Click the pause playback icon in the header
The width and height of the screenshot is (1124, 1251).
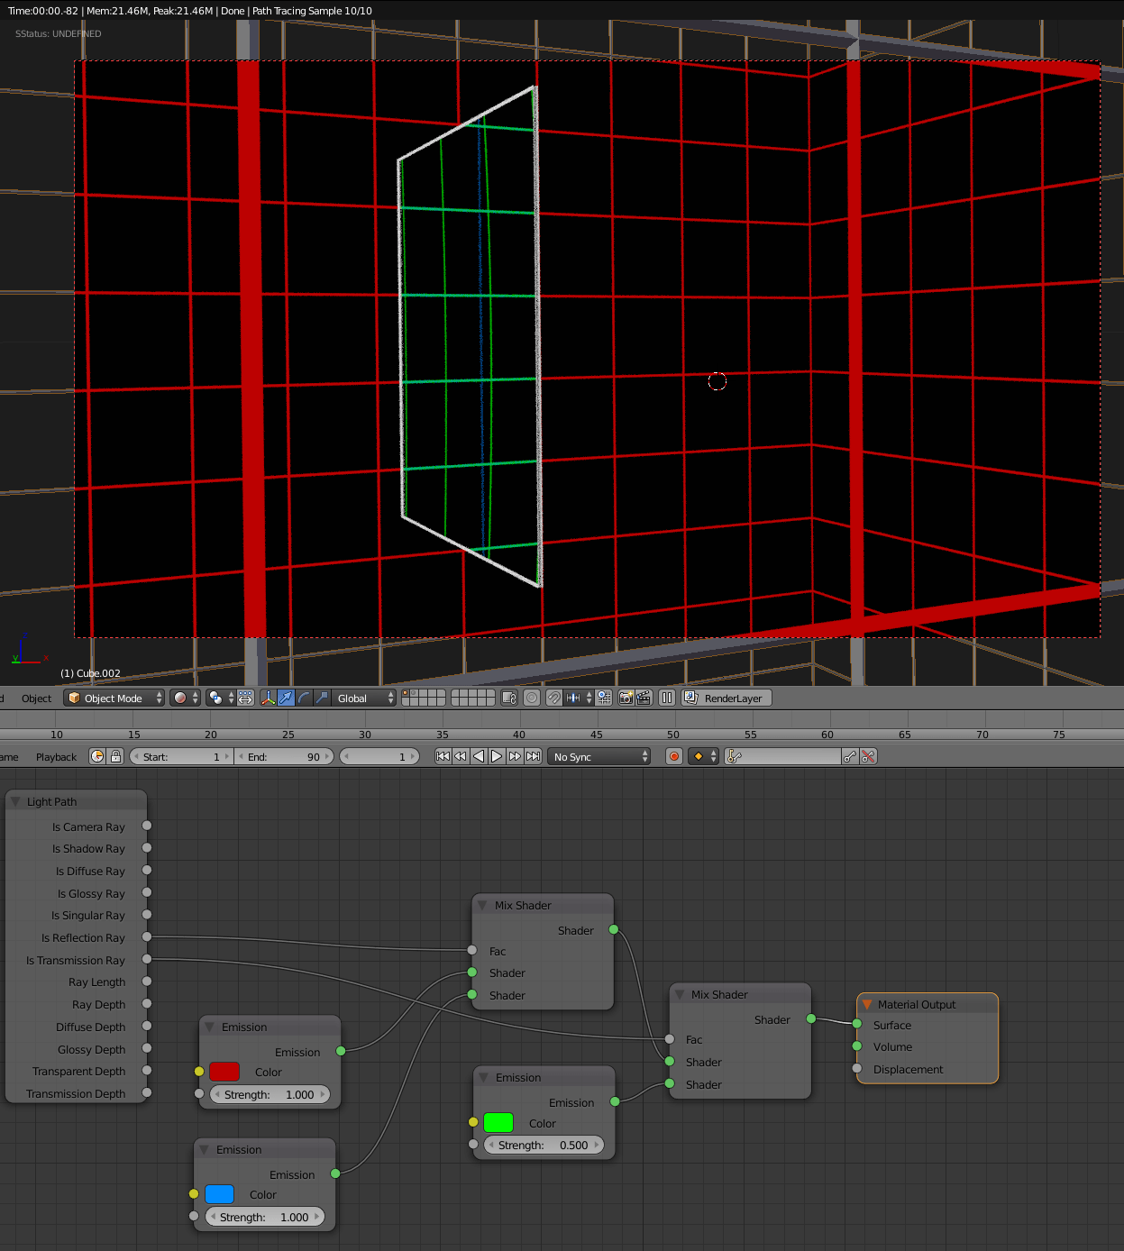666,698
